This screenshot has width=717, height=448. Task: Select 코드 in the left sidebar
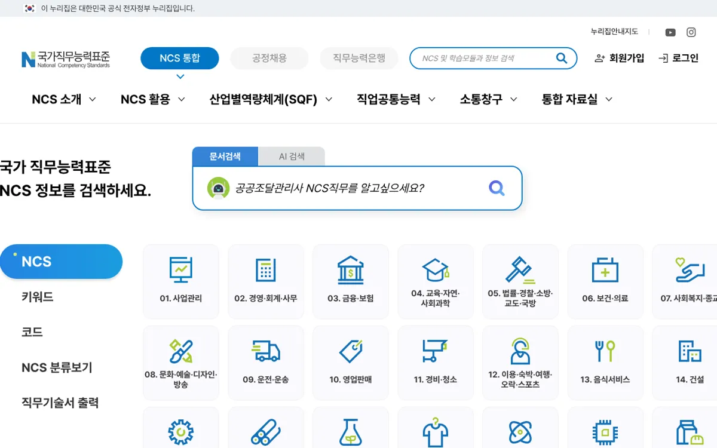[32, 332]
